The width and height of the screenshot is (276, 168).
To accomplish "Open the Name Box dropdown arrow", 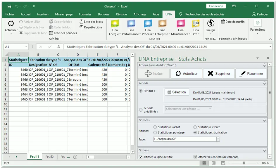I will 26,46.
